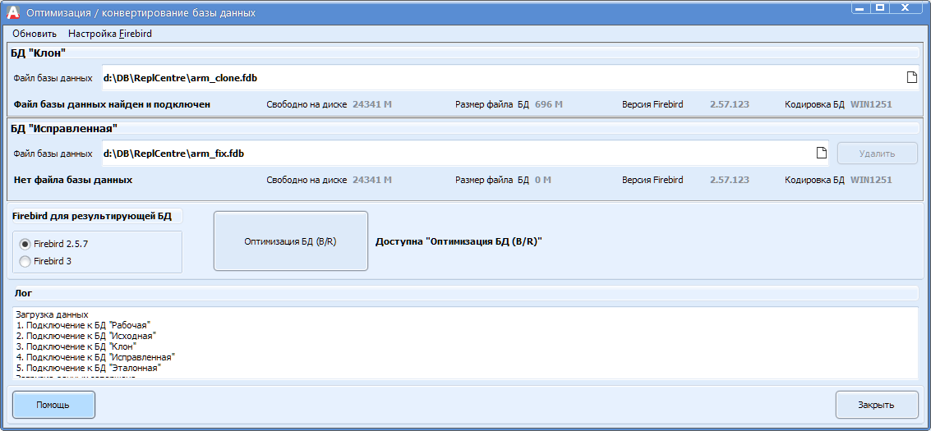
Task: Click inside the Лог text area
Action: 464,343
